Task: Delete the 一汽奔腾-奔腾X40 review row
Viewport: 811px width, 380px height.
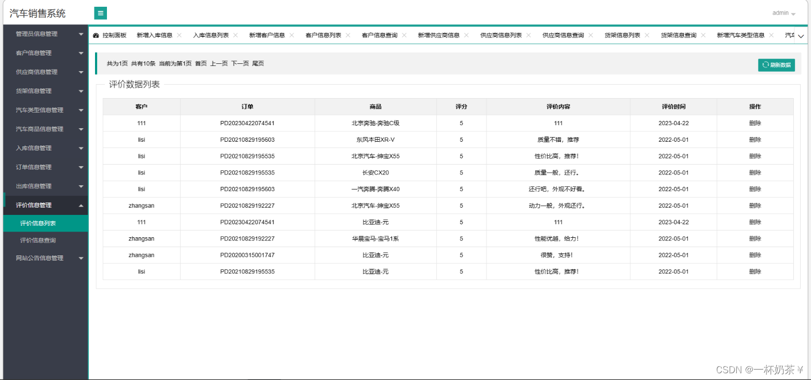Action: click(755, 189)
